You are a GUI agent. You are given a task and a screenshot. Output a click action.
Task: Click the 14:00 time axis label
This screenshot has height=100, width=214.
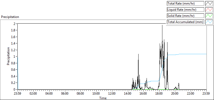tap(128, 94)
